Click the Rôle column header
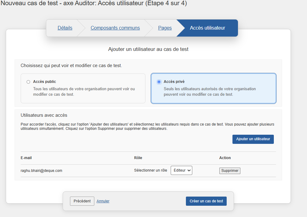Image resolution: width=307 pixels, height=217 pixels. click(138, 158)
